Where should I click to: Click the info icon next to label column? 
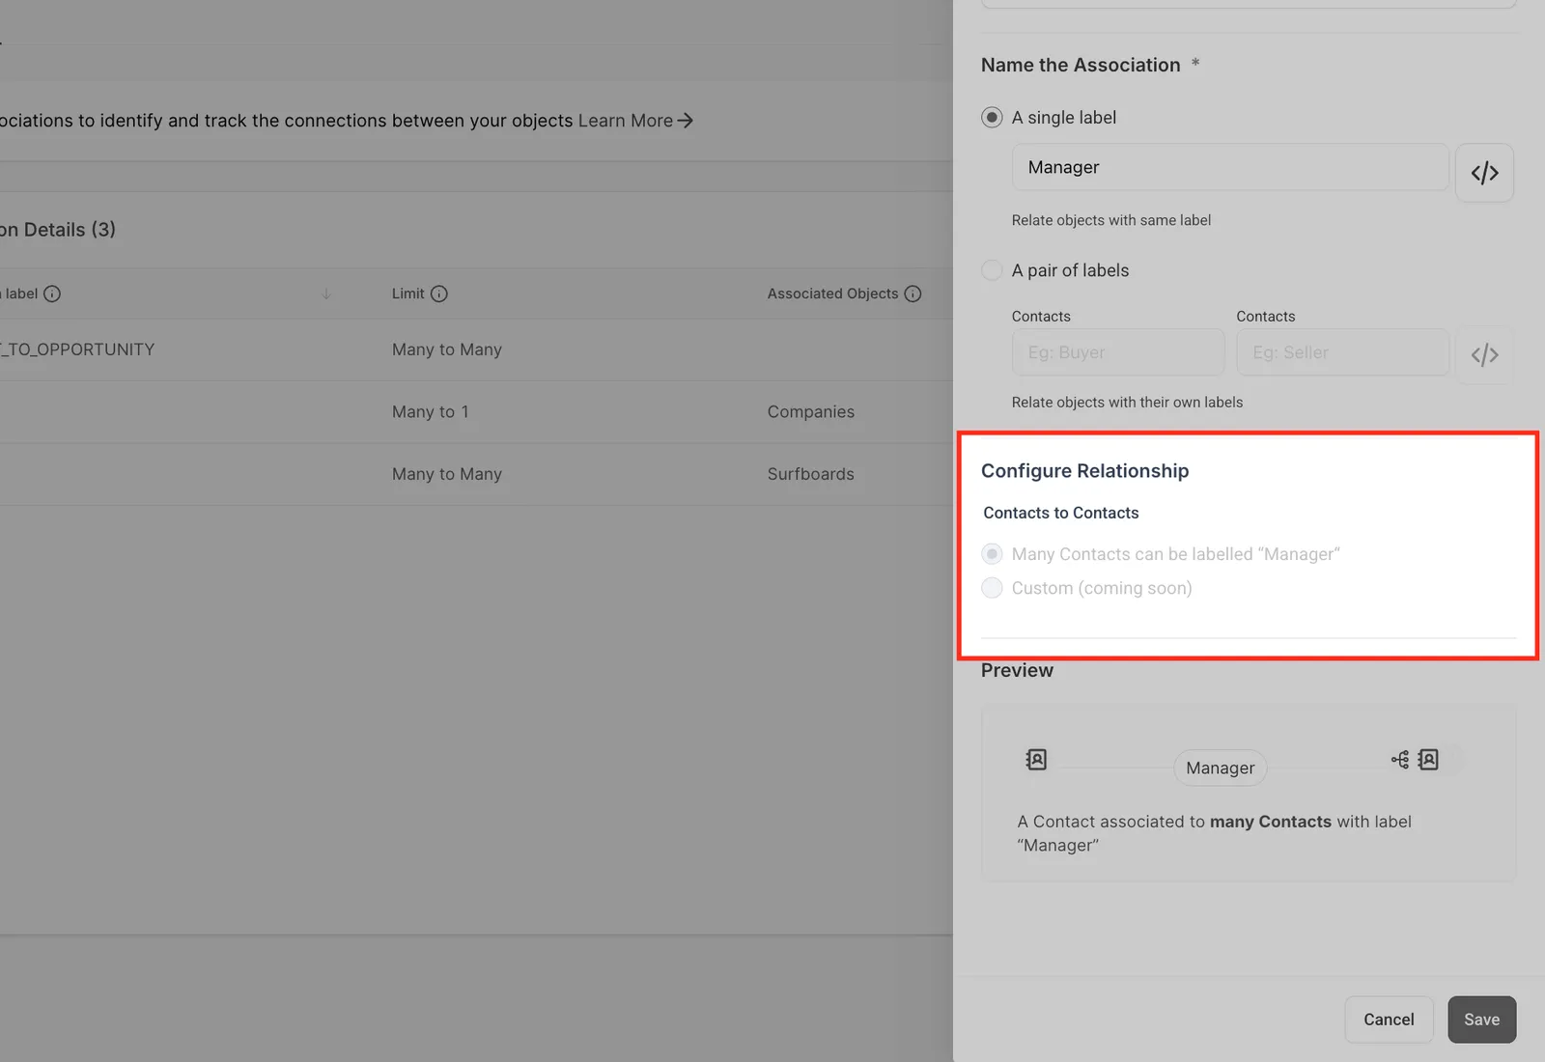click(52, 293)
